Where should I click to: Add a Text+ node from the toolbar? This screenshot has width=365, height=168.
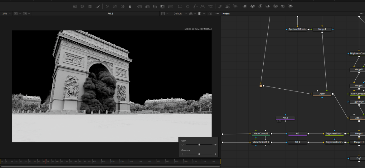click(x=90, y=6)
